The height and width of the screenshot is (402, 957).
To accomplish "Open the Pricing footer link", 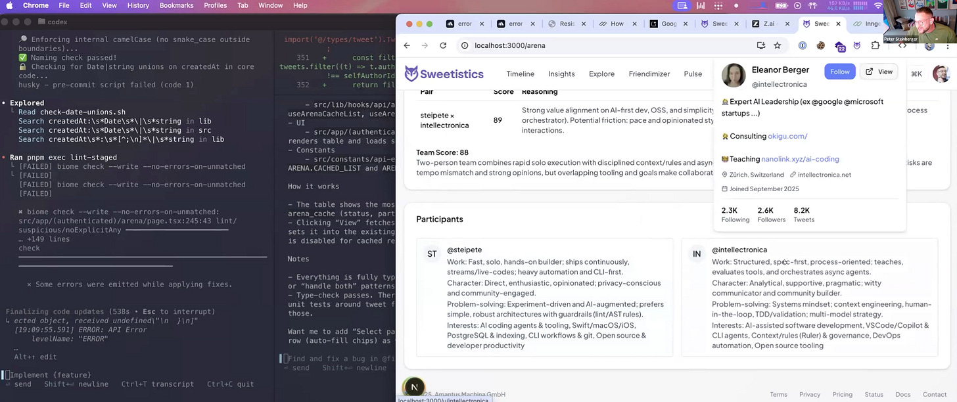I will 843,394.
